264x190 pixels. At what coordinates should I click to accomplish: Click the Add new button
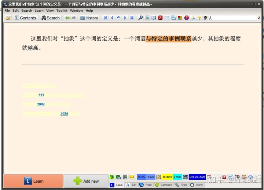coord(86,181)
